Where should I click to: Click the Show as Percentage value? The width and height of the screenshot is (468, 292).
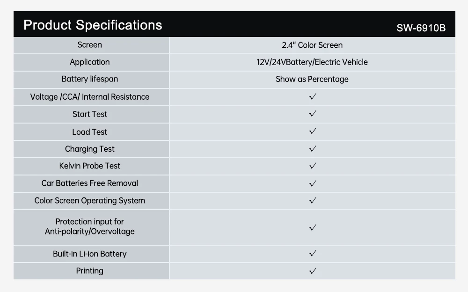tap(312, 80)
